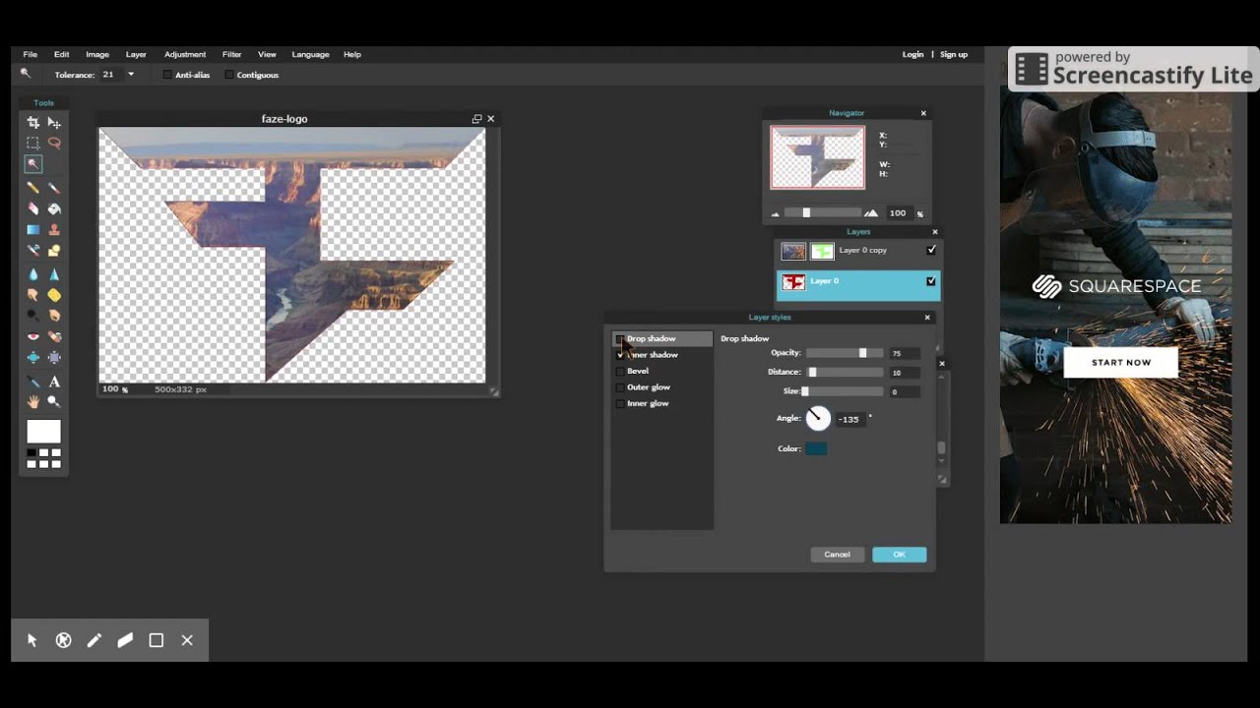
Task: Open the Layer menu
Action: pyautogui.click(x=136, y=54)
